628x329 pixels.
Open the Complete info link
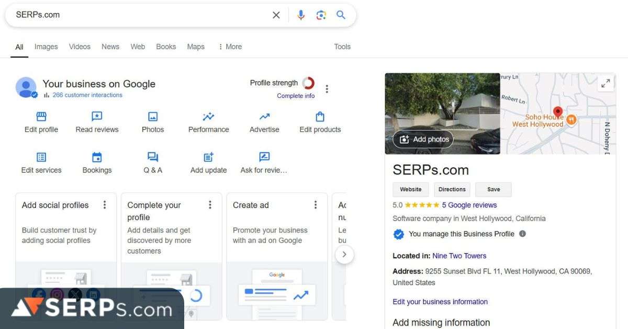point(296,96)
